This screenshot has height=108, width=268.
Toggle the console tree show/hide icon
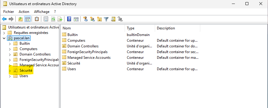coord(27,19)
